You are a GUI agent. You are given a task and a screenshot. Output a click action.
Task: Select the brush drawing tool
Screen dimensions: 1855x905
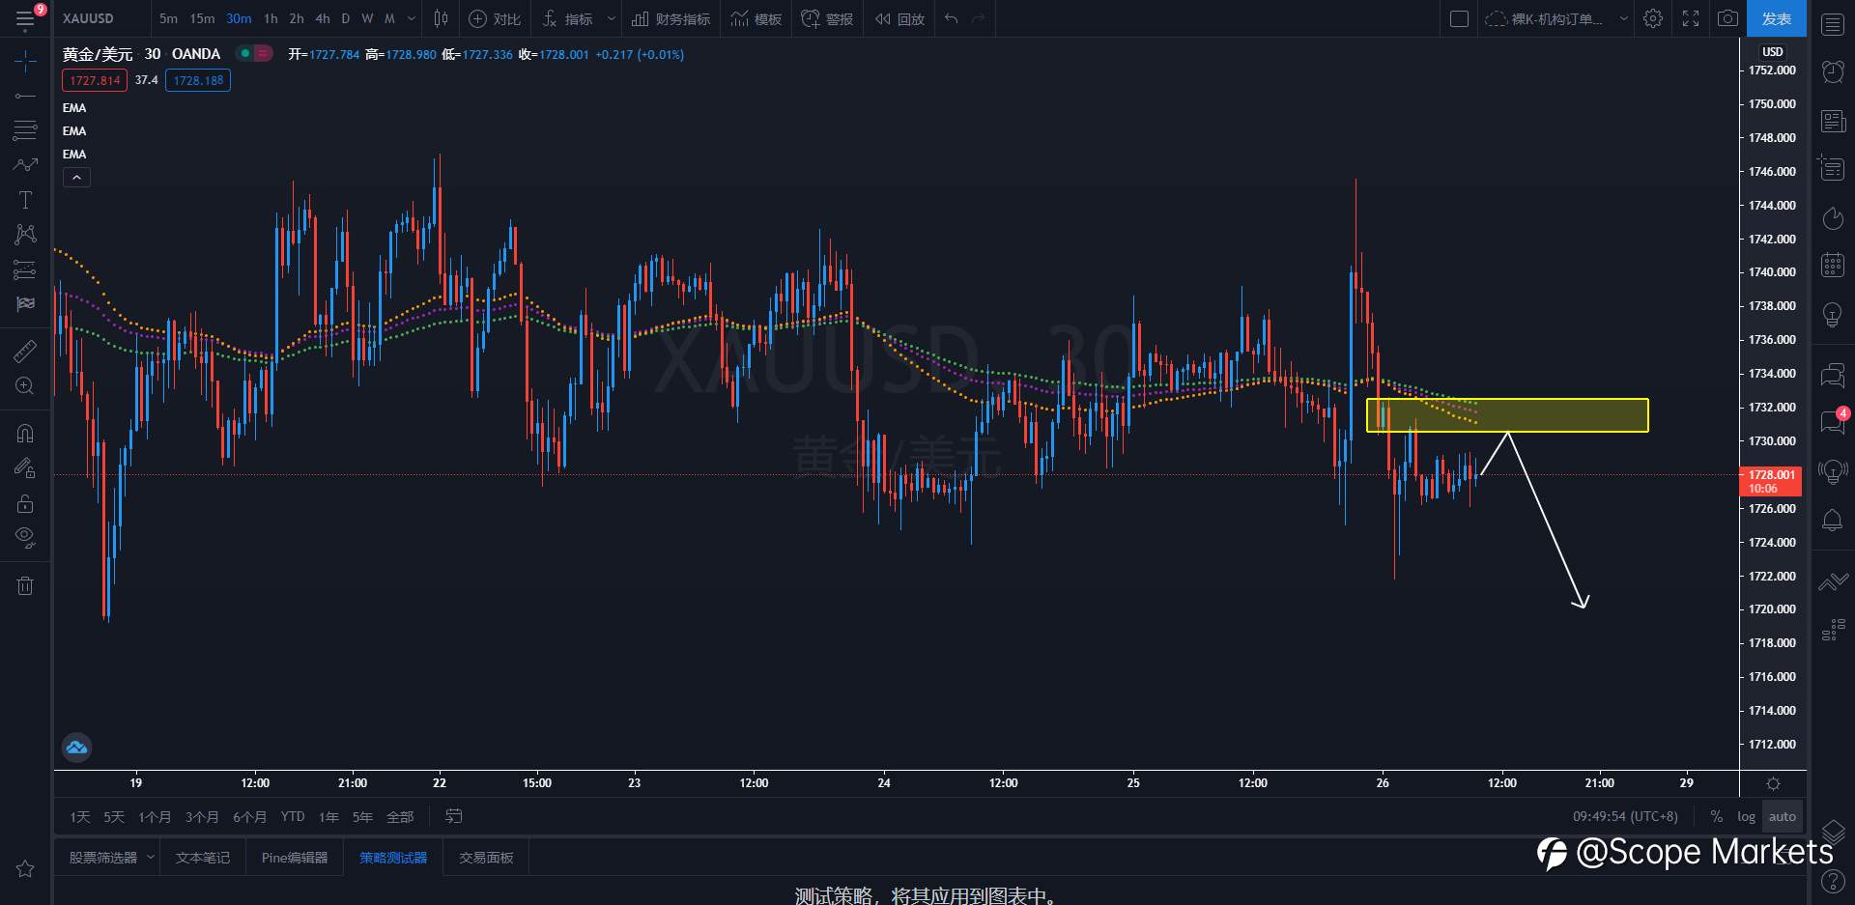25,164
